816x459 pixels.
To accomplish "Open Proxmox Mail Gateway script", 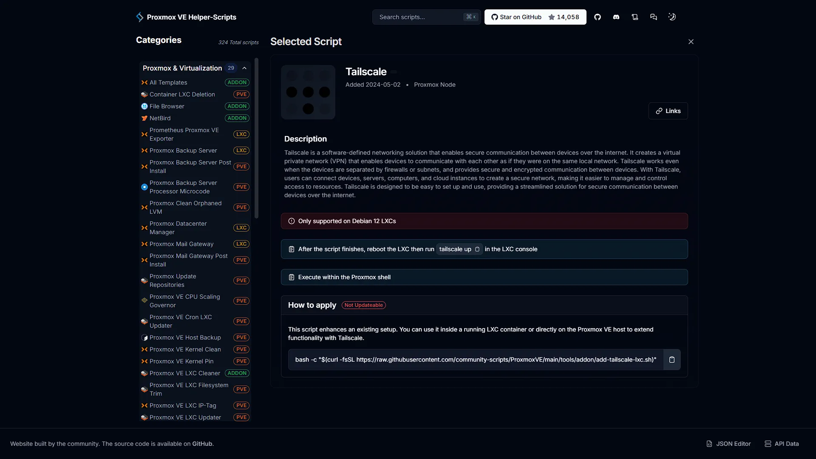I will coord(195,244).
